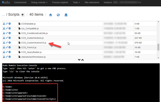This screenshot has height=102, width=161.
Task: Open Site extensions page
Action: tap(92, 2)
